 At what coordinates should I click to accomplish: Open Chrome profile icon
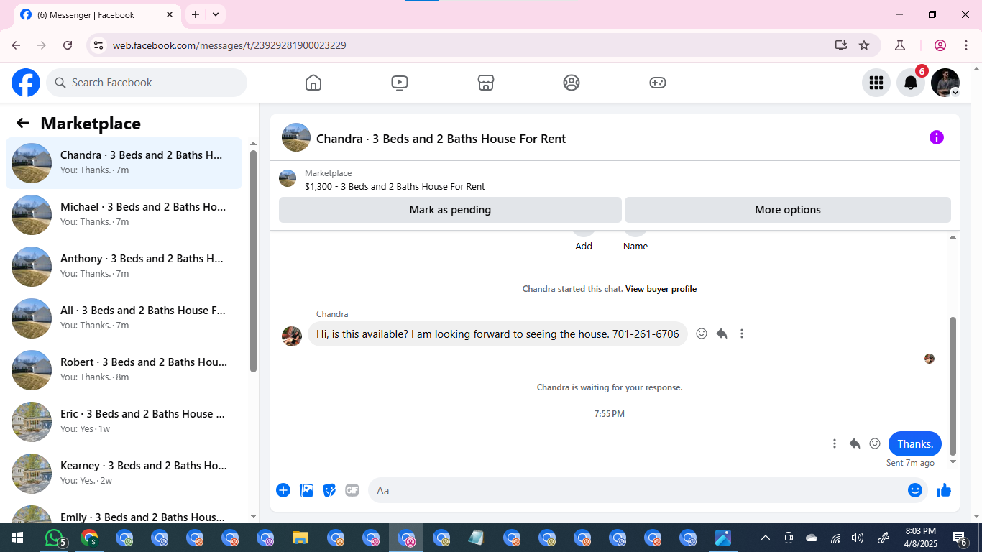coord(940,45)
